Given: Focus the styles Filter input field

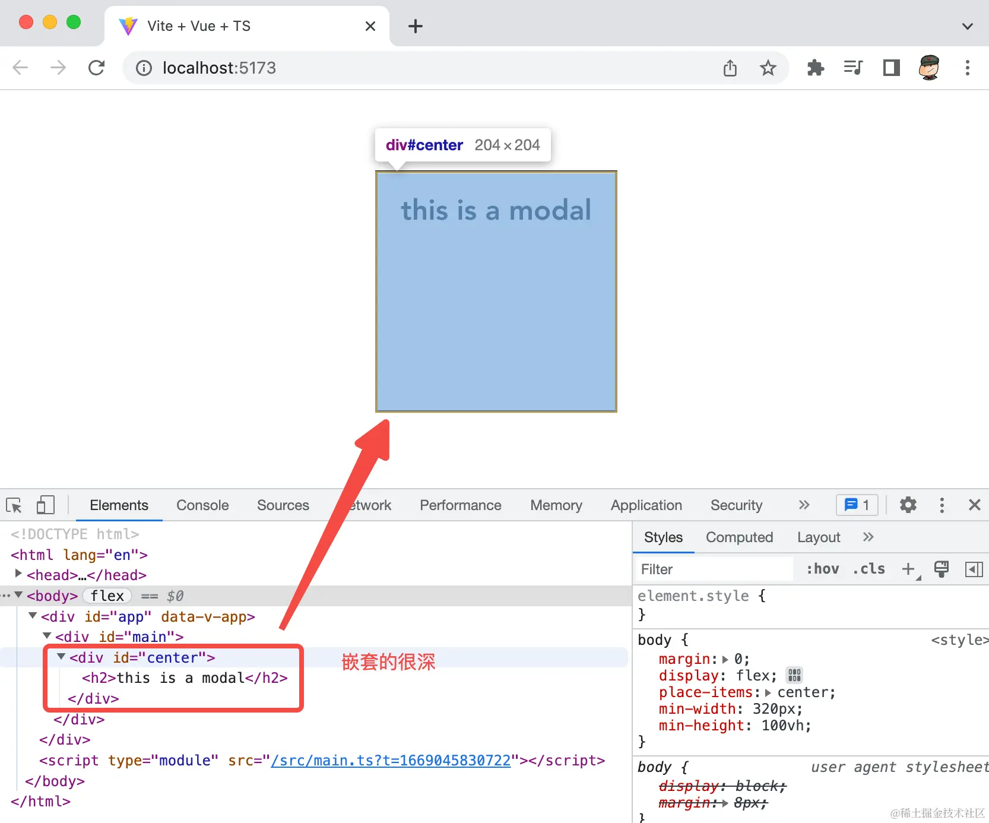Looking at the screenshot, I should pyautogui.click(x=715, y=569).
